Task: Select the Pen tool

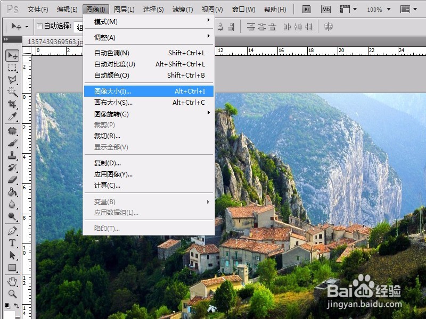Action: click(x=12, y=231)
